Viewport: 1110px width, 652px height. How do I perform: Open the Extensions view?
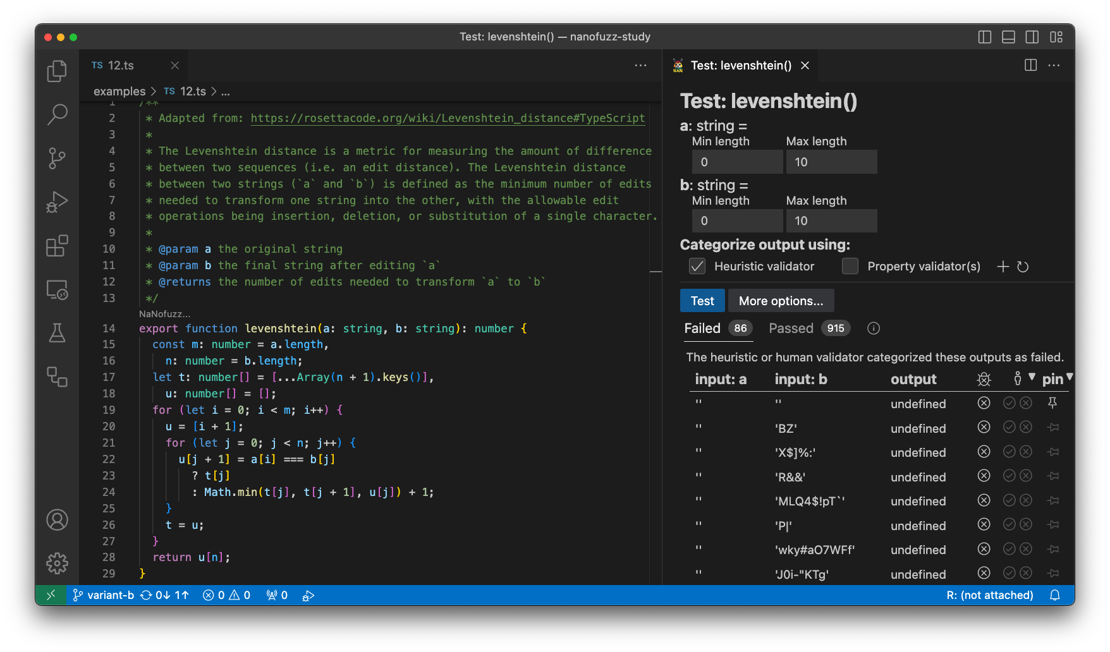[57, 246]
